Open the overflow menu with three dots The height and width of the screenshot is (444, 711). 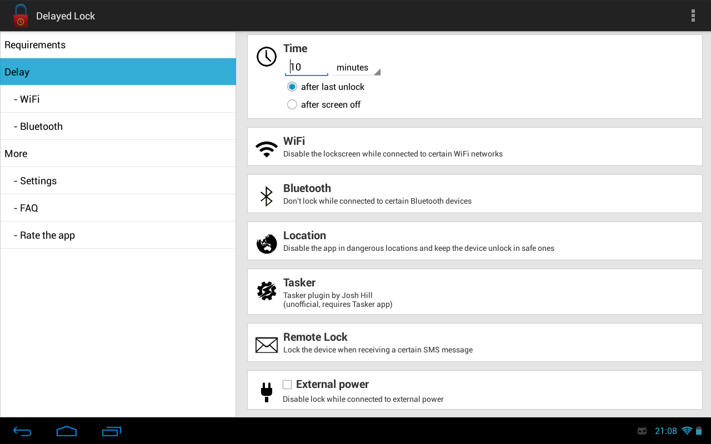point(693,16)
